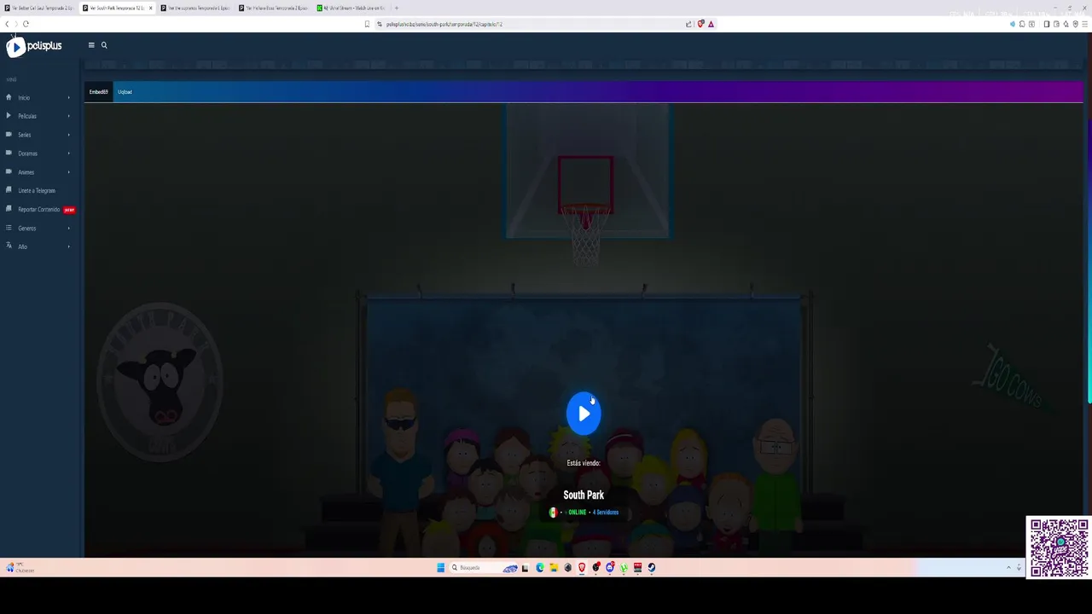Click the South Park title text

[x=584, y=495]
